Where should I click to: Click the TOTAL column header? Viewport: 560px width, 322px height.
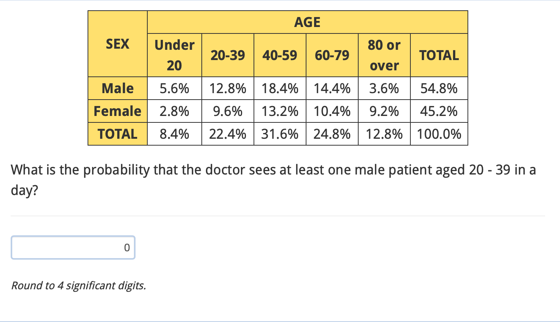439,55
